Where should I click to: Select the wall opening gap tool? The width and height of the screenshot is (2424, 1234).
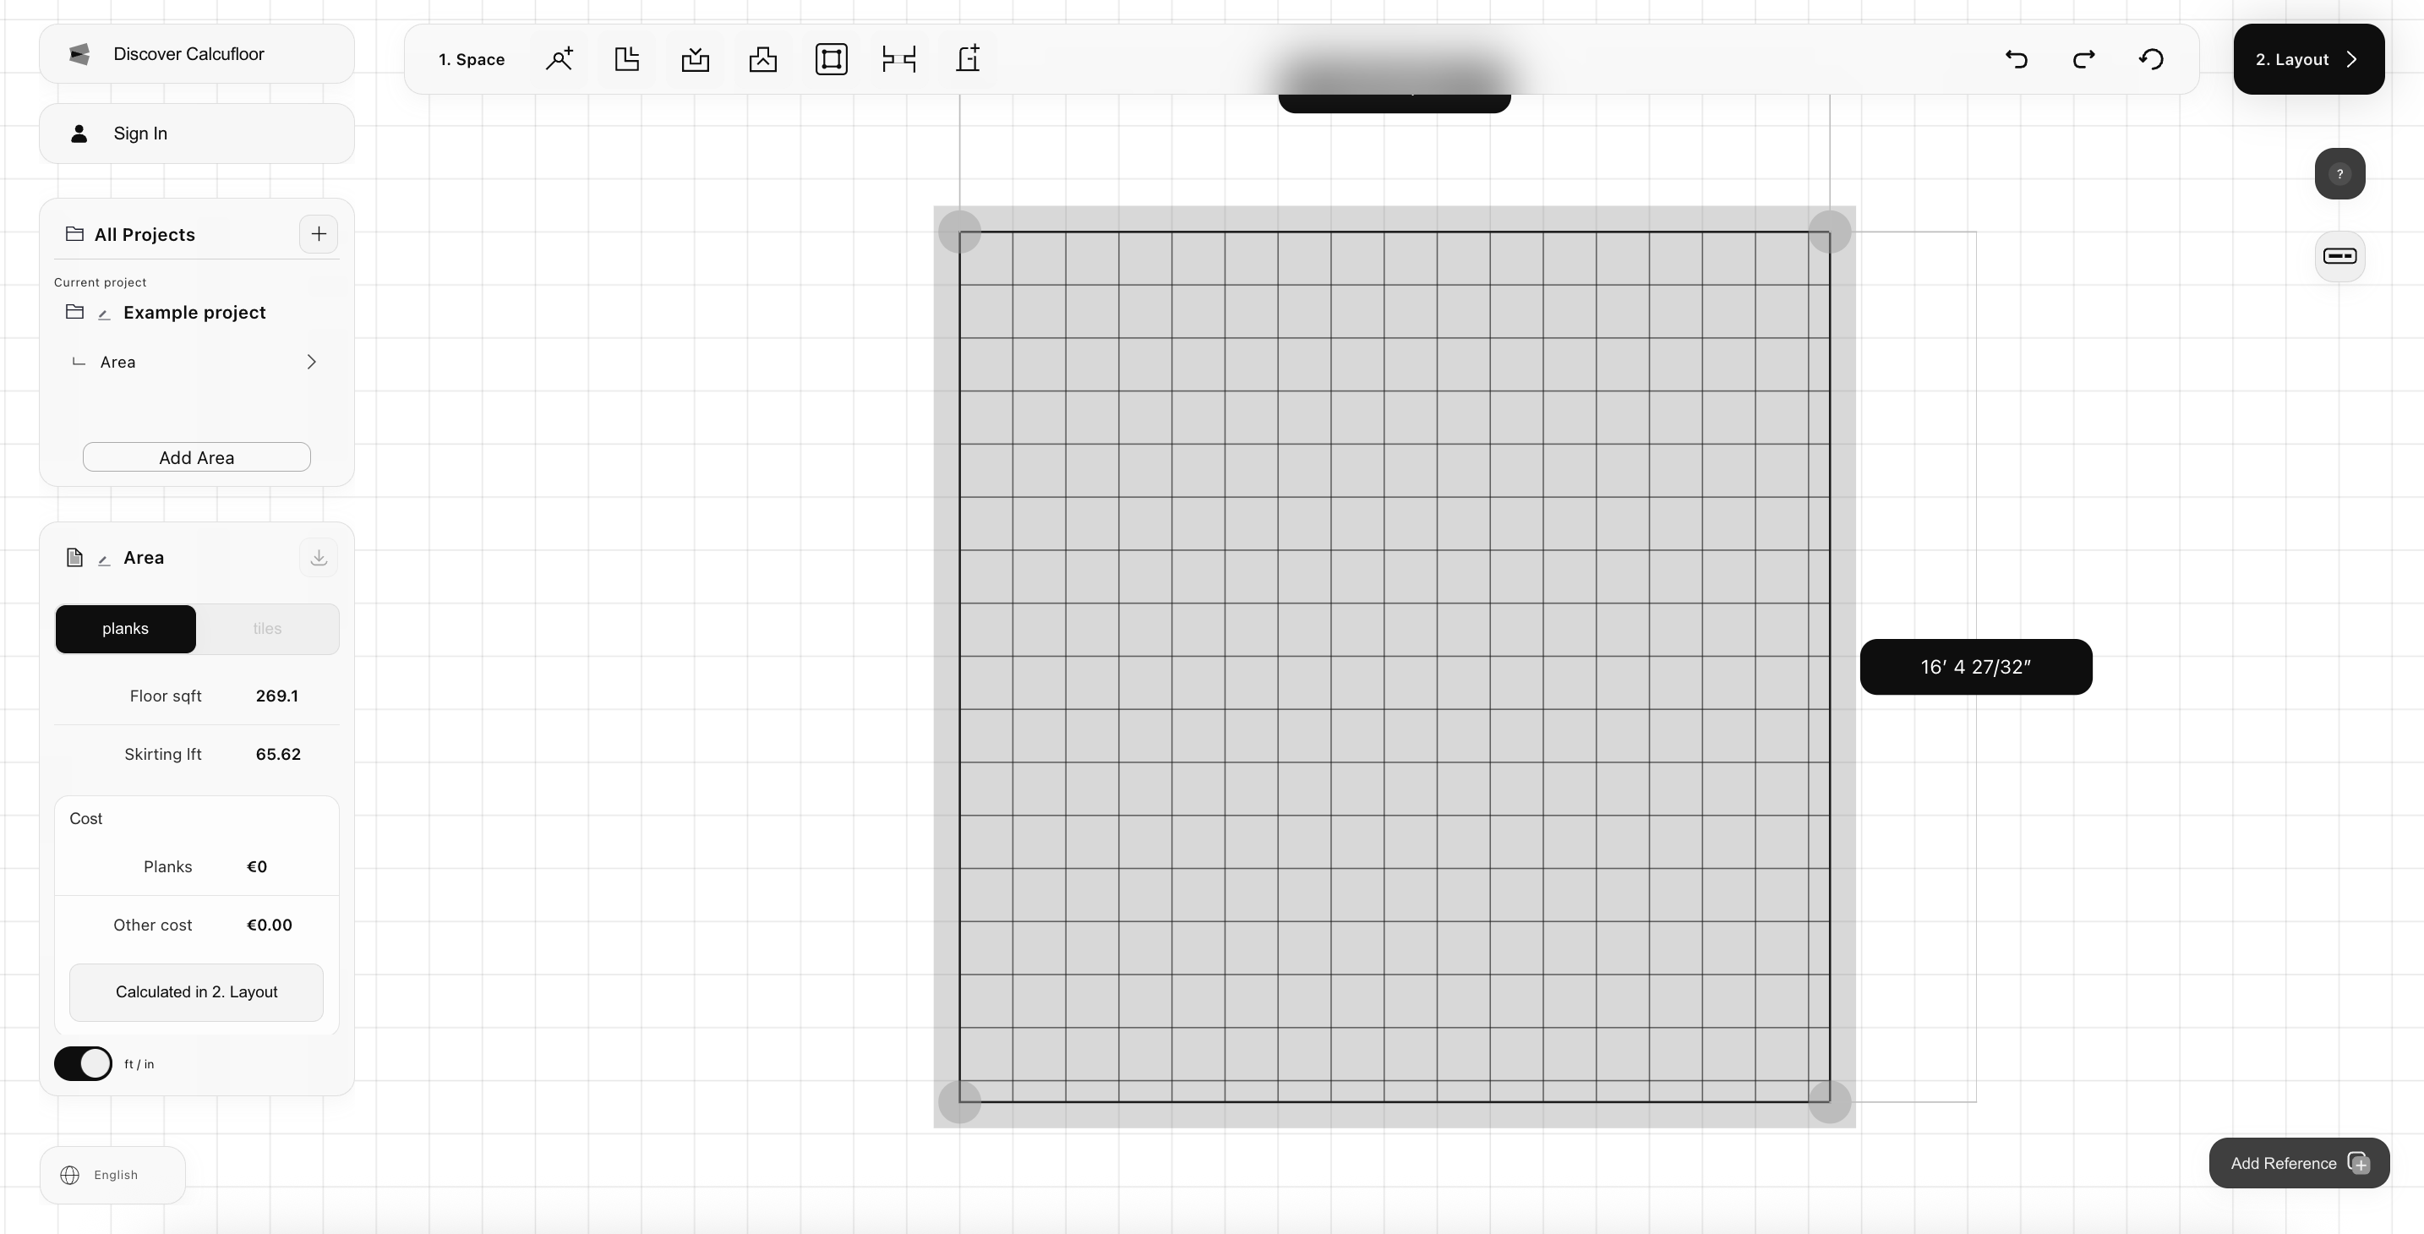898,59
